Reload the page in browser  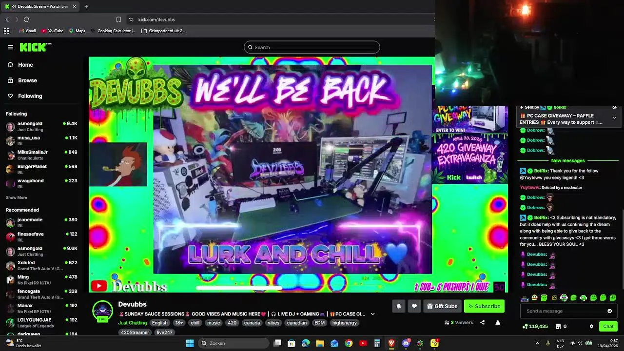coord(26,19)
